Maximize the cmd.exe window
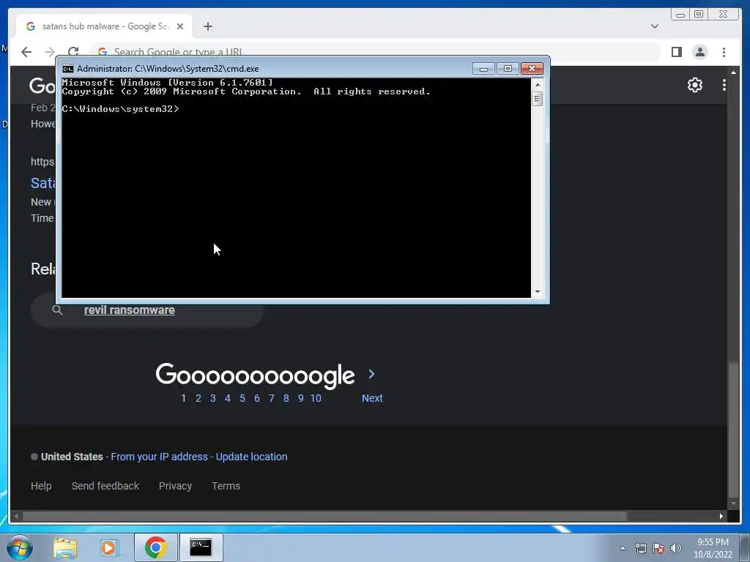The width and height of the screenshot is (750, 562). coord(508,69)
